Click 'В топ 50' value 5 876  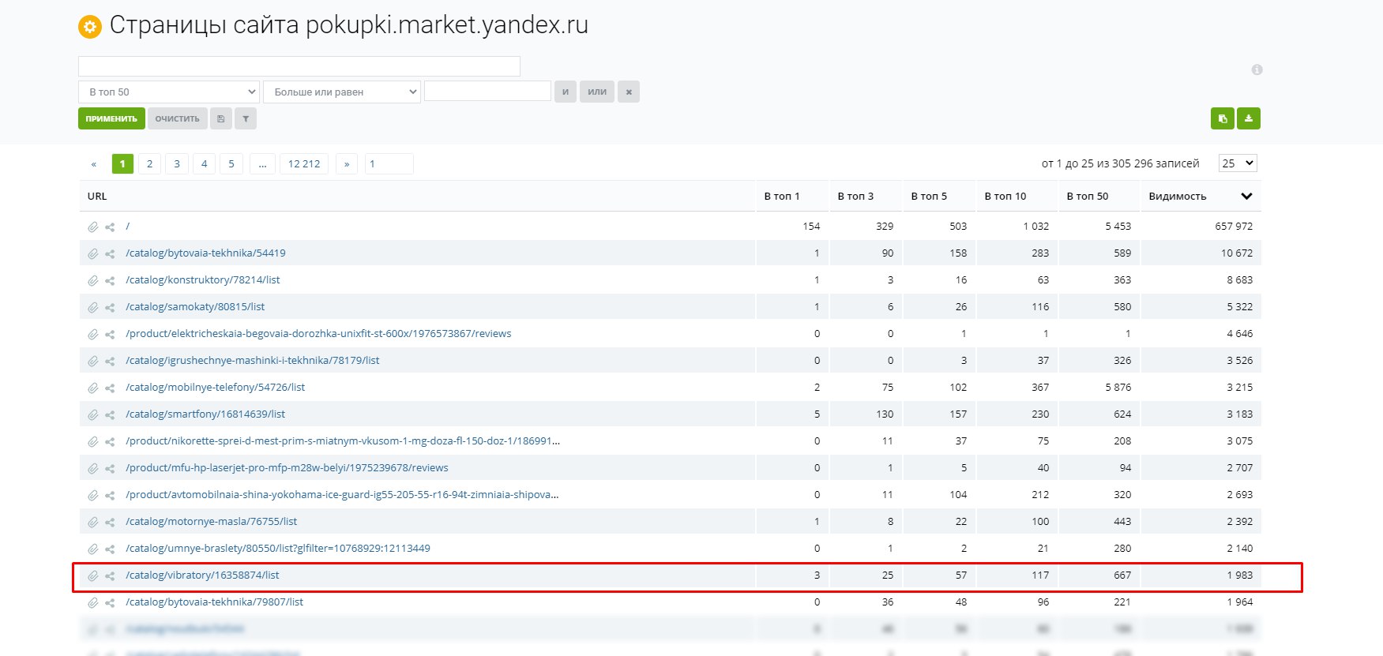coord(1118,388)
